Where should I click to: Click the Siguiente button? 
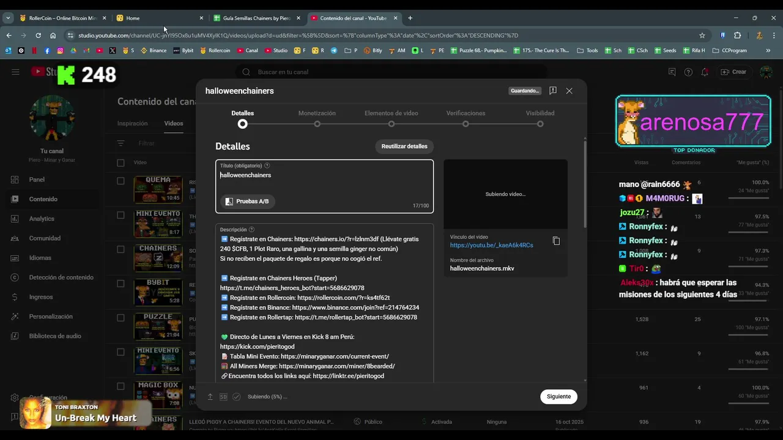[x=558, y=397]
